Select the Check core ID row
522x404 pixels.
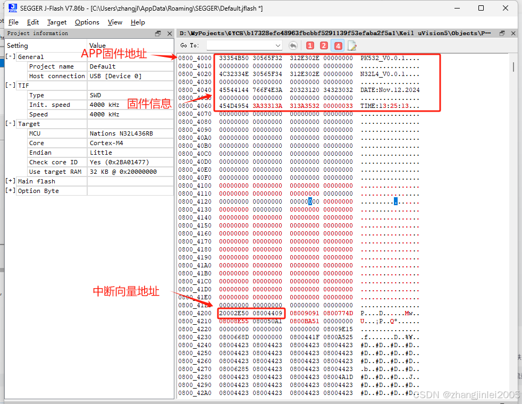(x=100, y=162)
